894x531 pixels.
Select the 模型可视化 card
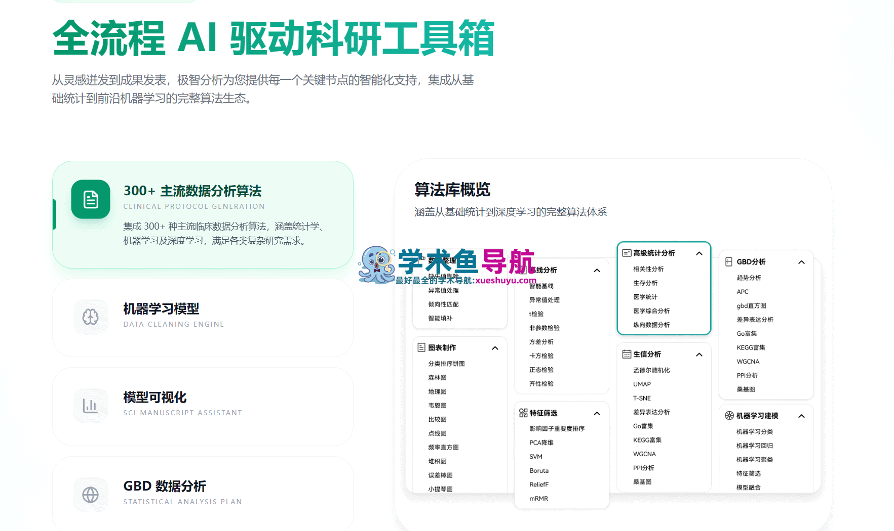203,406
